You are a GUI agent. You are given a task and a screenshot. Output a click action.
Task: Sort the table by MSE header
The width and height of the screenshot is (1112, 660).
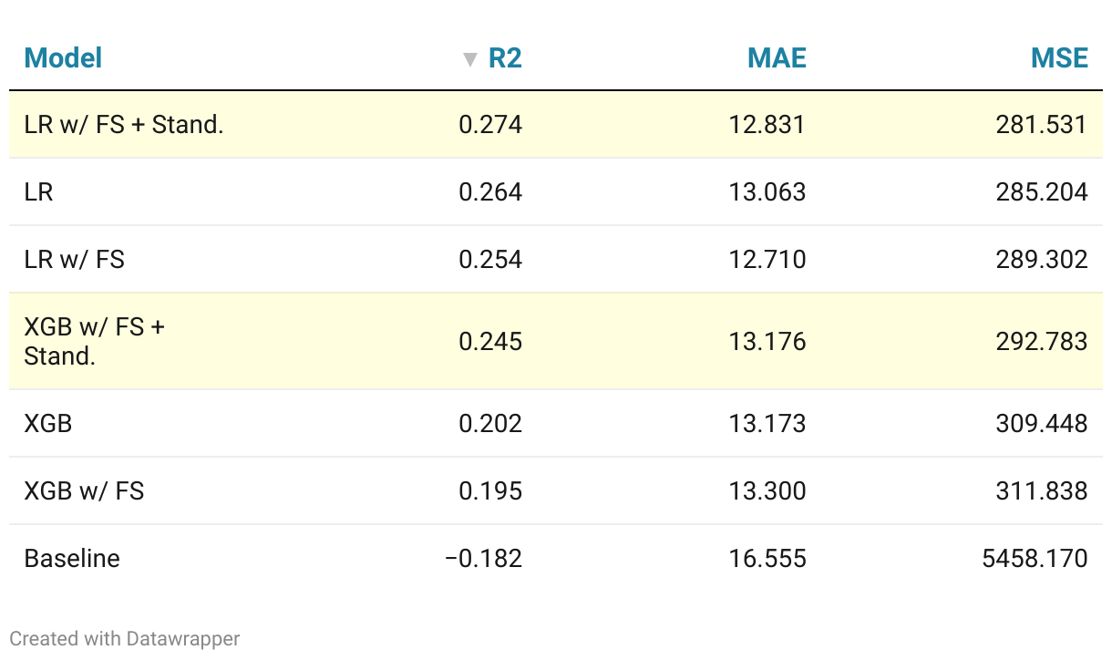(1059, 58)
